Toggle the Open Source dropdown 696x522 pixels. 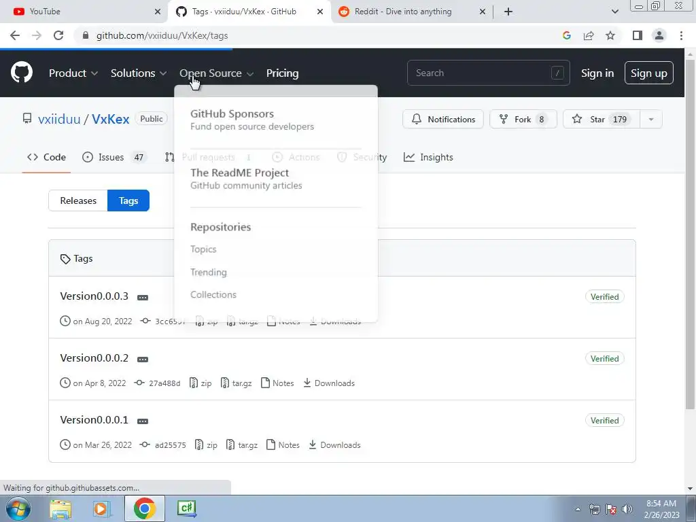[216, 73]
